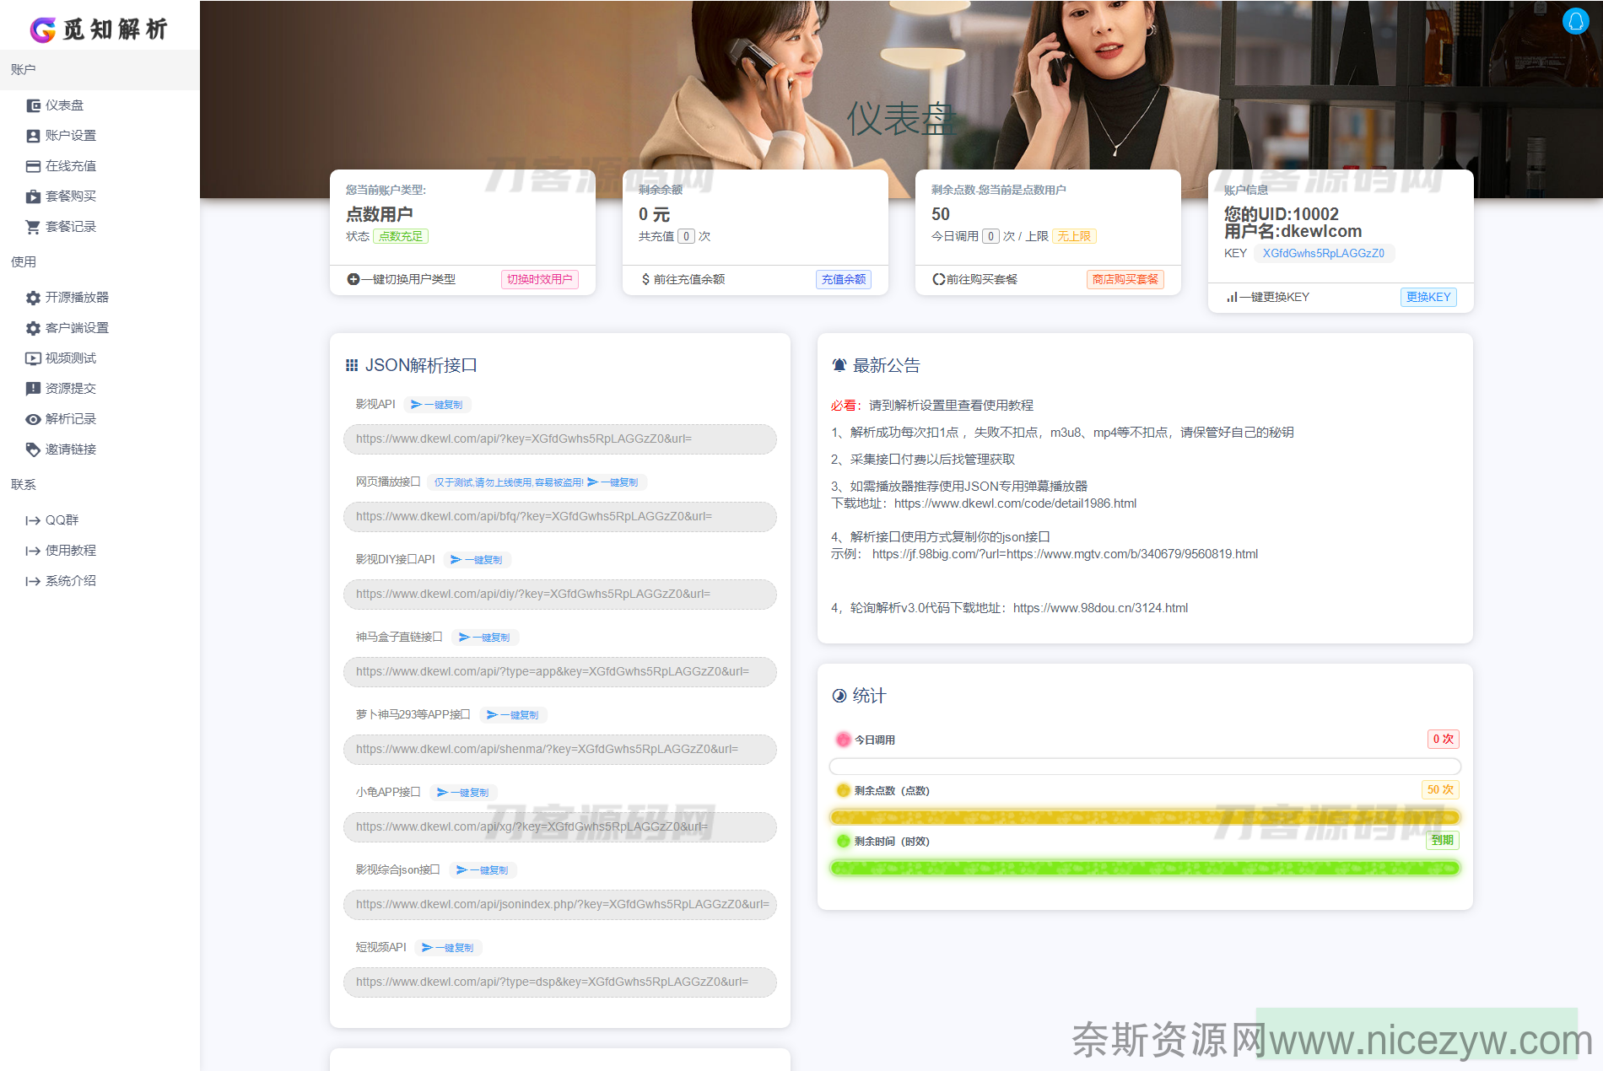Screen dimensions: 1603x1071
Task: Click the green 剩余时间 progress bar
Action: pyautogui.click(x=1145, y=868)
